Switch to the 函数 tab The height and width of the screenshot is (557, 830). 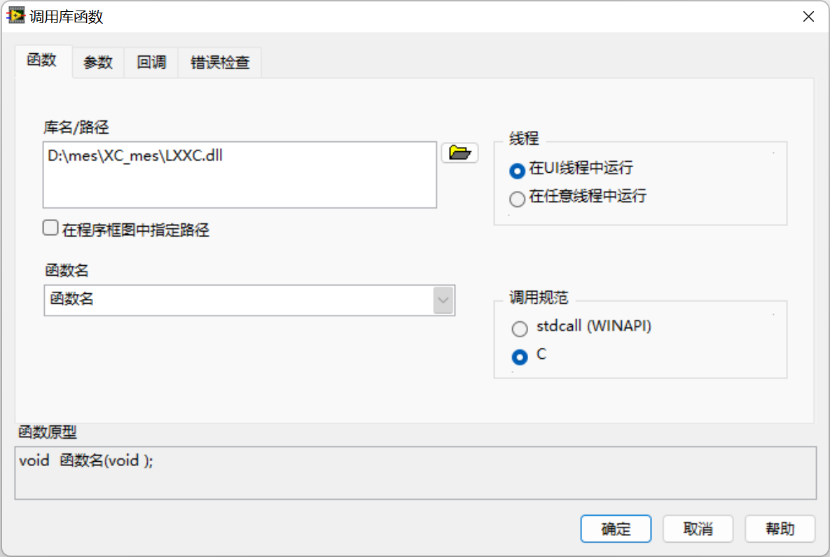pos(42,60)
